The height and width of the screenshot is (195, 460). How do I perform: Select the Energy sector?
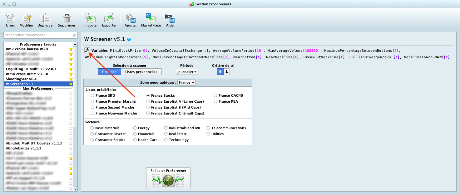point(135,128)
